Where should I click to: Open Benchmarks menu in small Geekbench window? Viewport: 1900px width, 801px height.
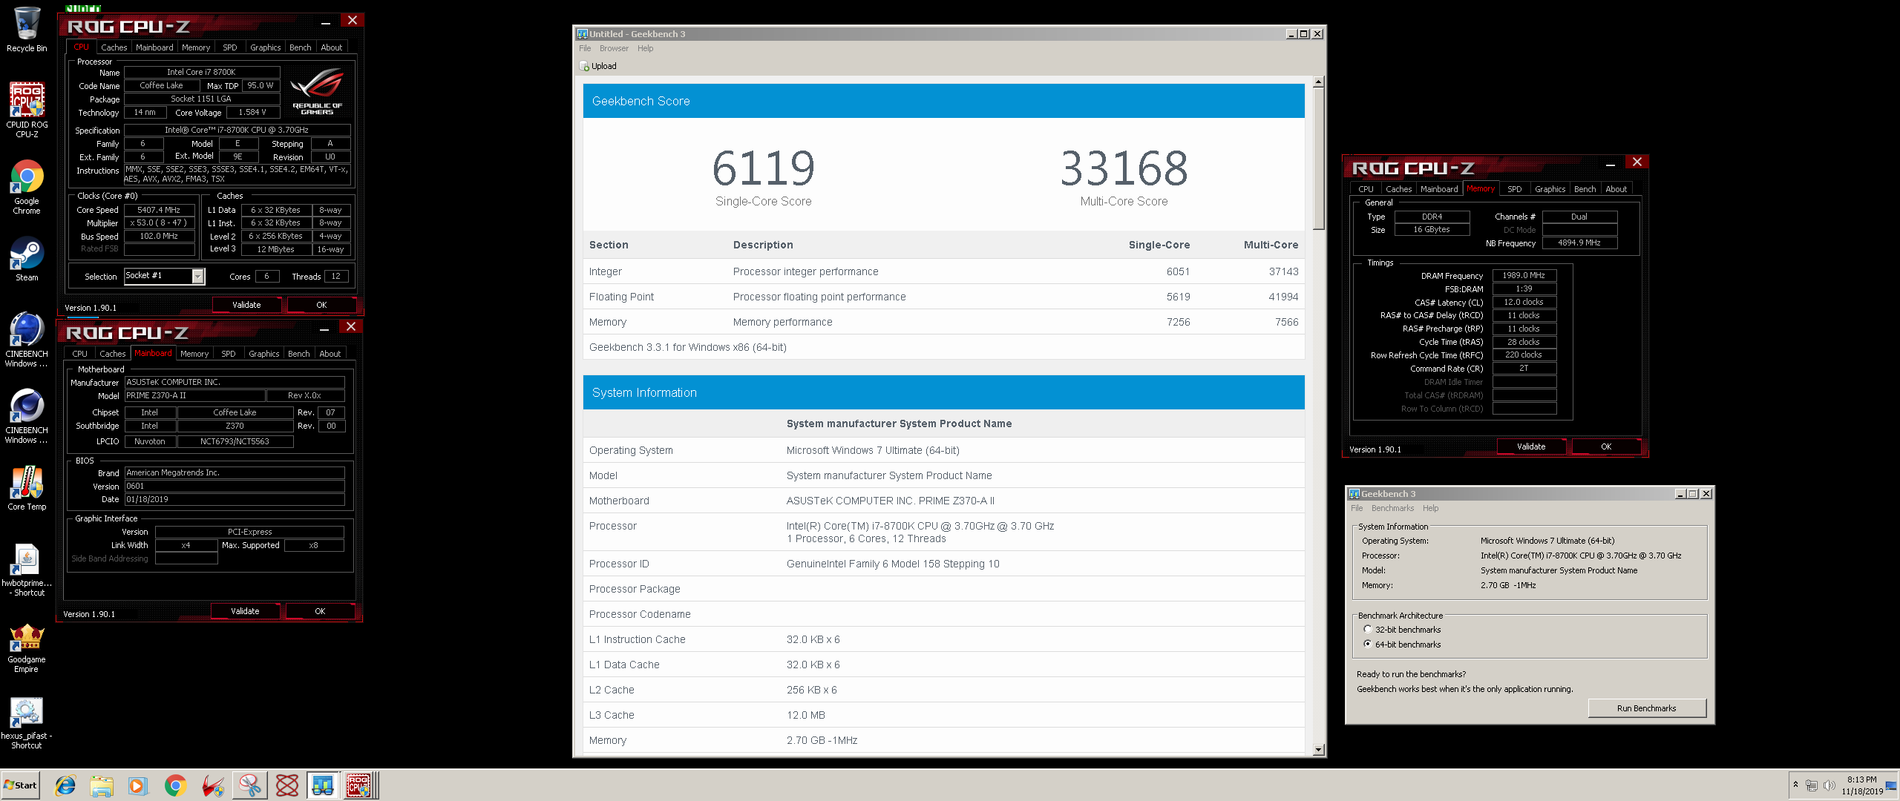(x=1392, y=508)
